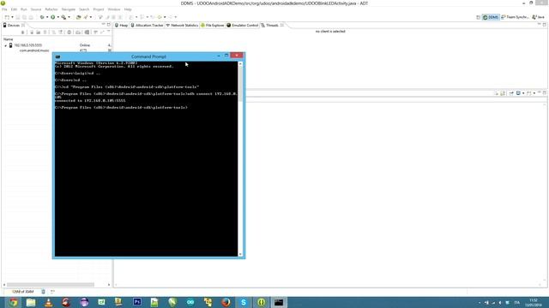549x308 pixels.
Task: Click the Update Threads icon in Devices
Action: (x=53, y=33)
